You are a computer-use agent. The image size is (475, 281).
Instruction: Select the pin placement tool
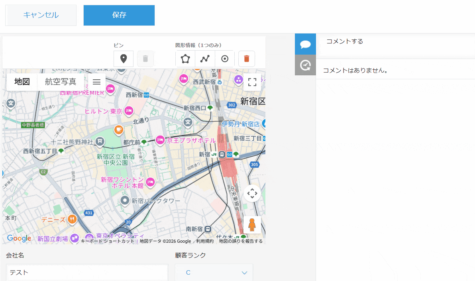(124, 59)
